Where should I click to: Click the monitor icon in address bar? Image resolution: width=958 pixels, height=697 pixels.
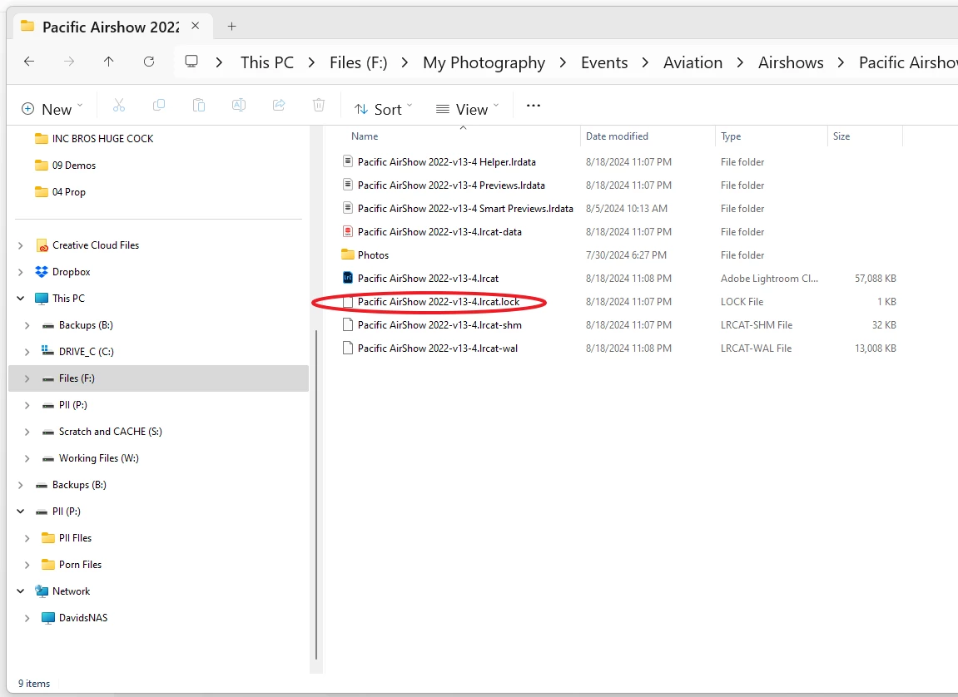click(x=191, y=62)
